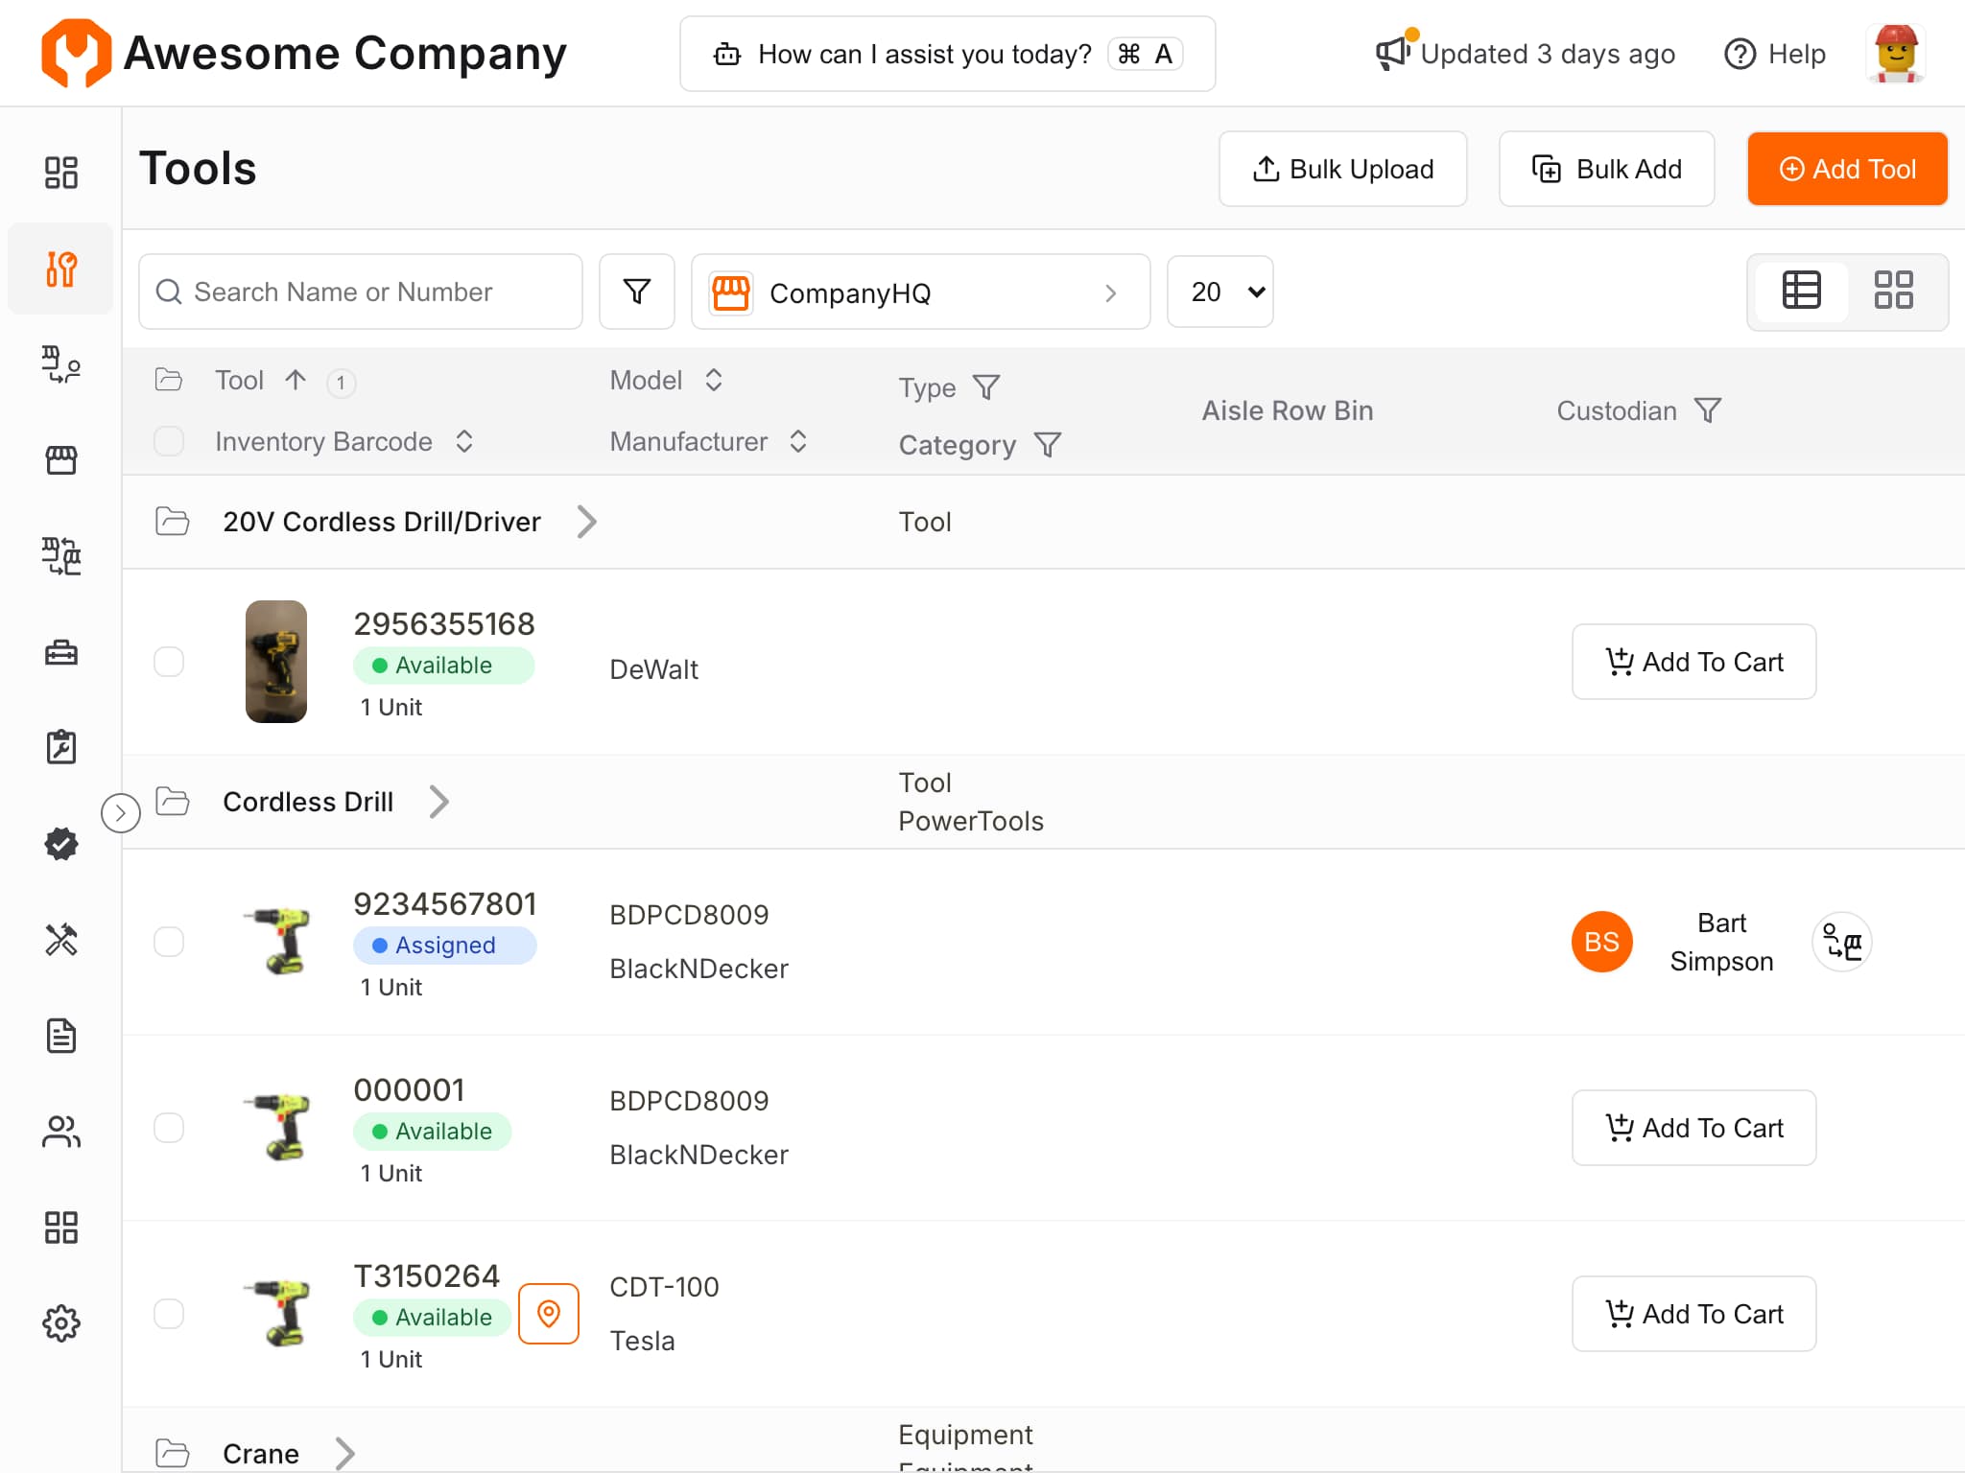The width and height of the screenshot is (1965, 1473).
Task: Expand the Cordless Drill group chevron
Action: coord(438,802)
